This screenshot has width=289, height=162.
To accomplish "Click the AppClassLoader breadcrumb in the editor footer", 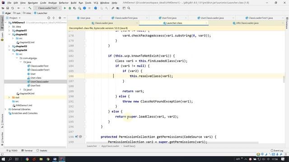I will (110, 146).
